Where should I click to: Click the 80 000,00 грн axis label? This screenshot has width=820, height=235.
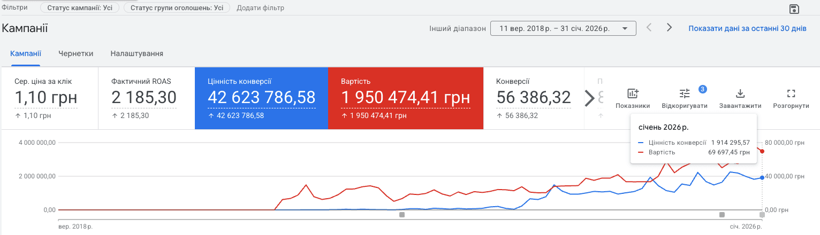tap(785, 143)
